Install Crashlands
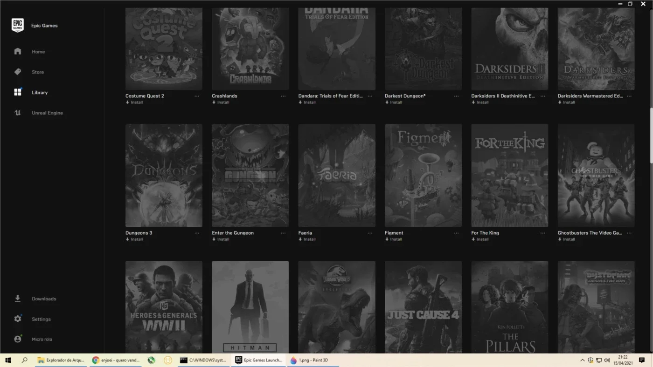This screenshot has width=653, height=367. click(x=221, y=102)
